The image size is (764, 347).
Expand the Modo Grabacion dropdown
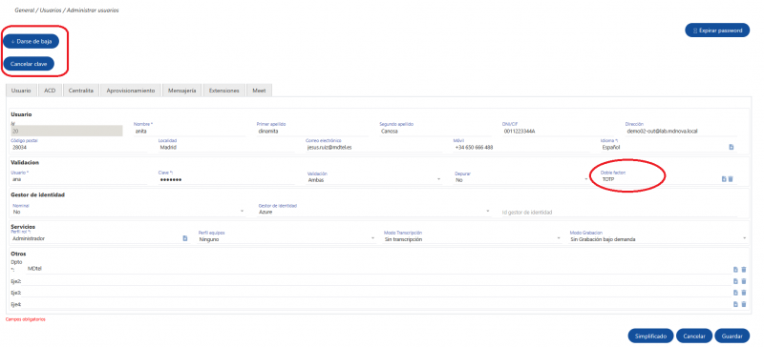658,239
